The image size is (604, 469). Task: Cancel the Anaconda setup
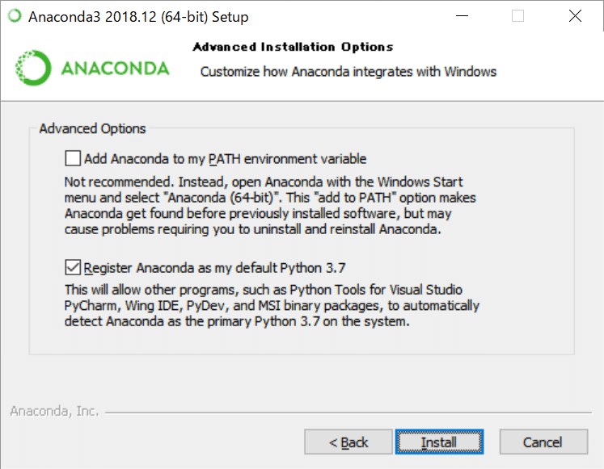coord(543,442)
